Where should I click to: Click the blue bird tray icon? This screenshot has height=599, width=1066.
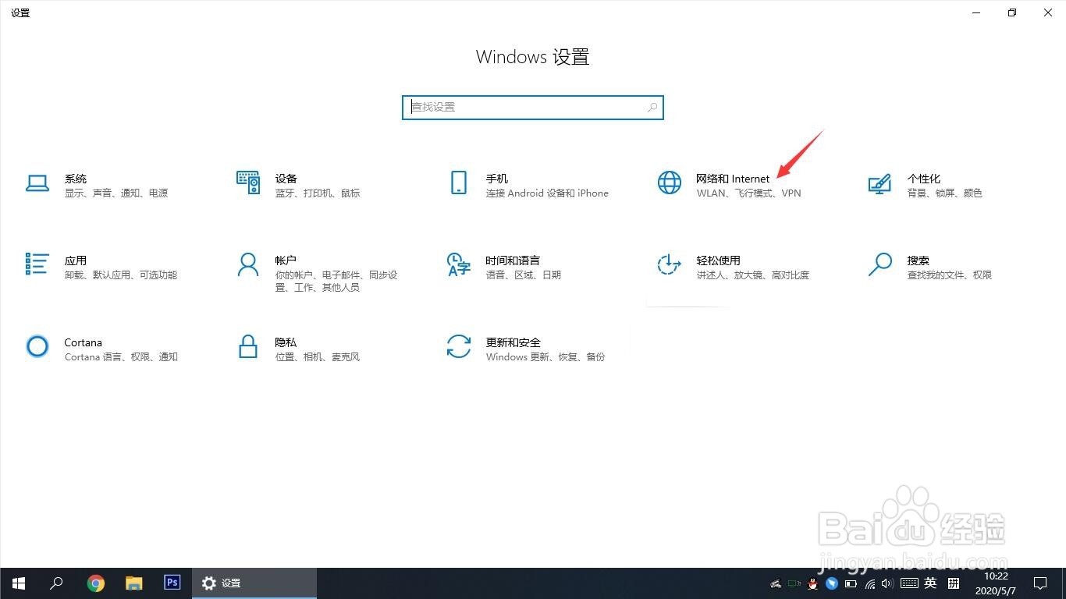coord(832,583)
